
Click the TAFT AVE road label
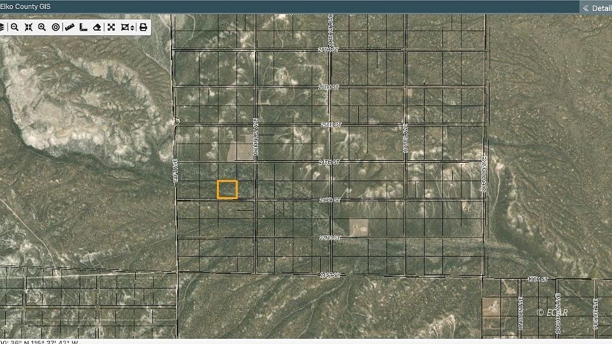click(176, 170)
